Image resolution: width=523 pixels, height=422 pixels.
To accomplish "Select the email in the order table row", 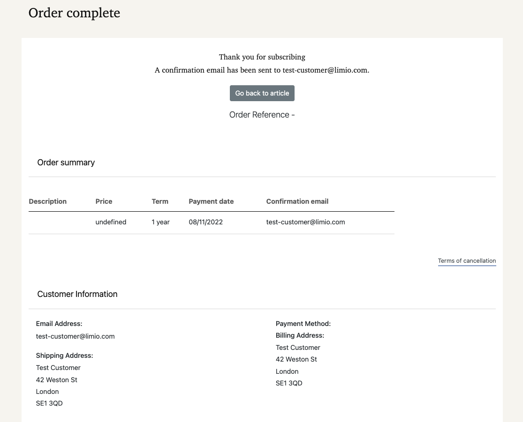I will 305,222.
